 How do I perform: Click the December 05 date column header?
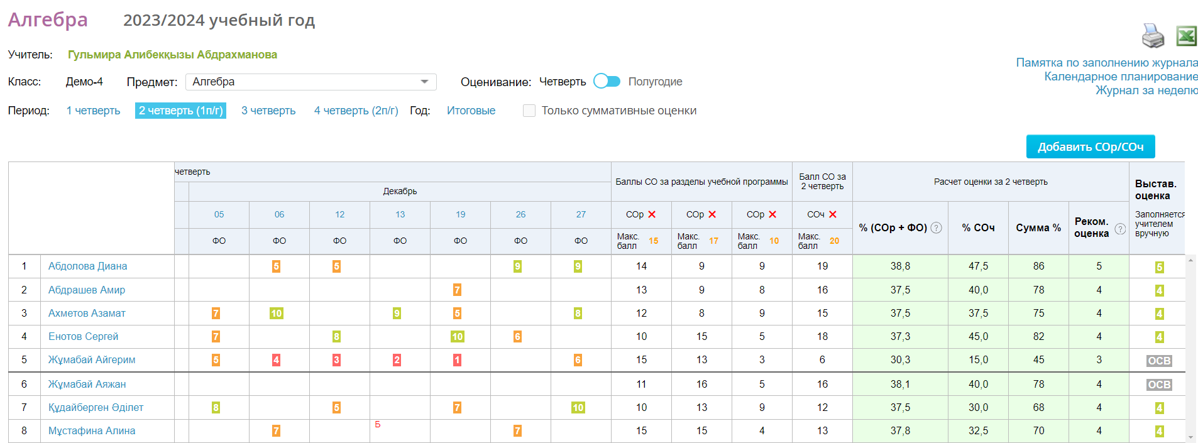[x=219, y=214]
